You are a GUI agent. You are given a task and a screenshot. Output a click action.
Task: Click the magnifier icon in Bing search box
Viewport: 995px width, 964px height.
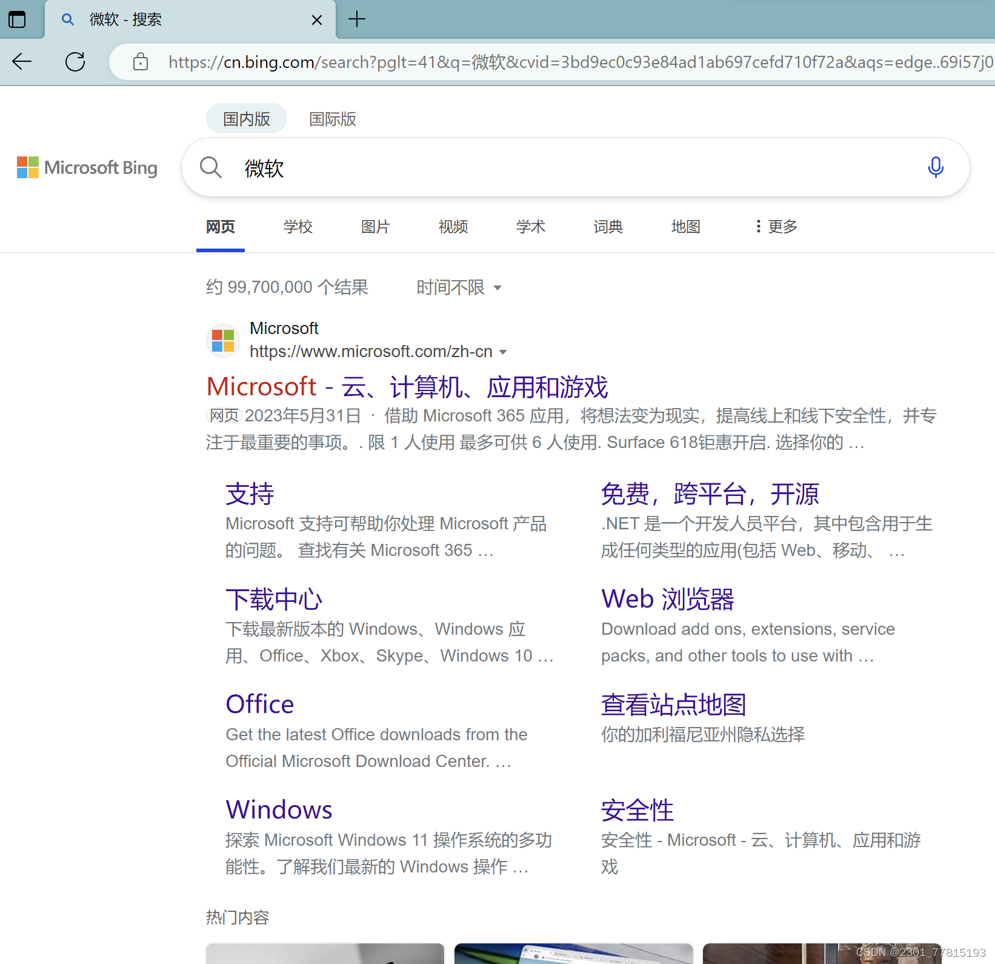211,167
